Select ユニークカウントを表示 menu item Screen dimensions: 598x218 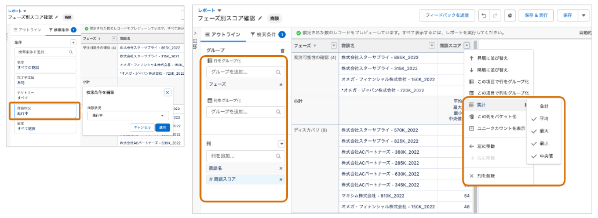point(495,128)
